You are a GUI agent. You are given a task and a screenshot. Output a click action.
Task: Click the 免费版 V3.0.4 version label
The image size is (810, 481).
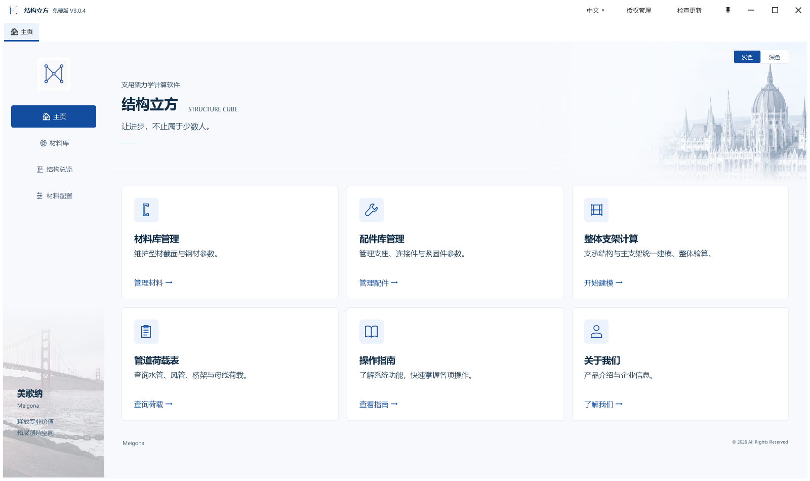(x=69, y=11)
